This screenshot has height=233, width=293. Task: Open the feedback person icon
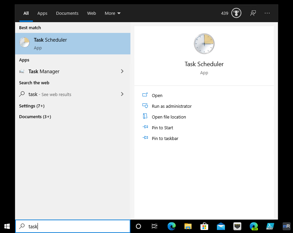(x=253, y=13)
